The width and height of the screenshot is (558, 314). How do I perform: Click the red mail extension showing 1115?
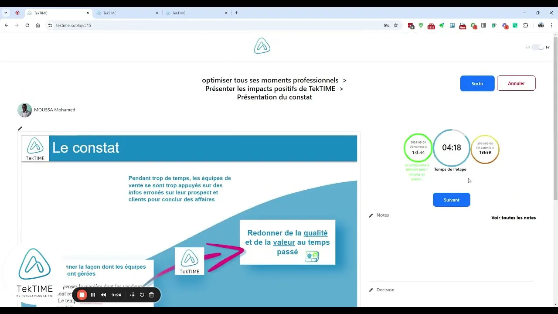point(431,26)
